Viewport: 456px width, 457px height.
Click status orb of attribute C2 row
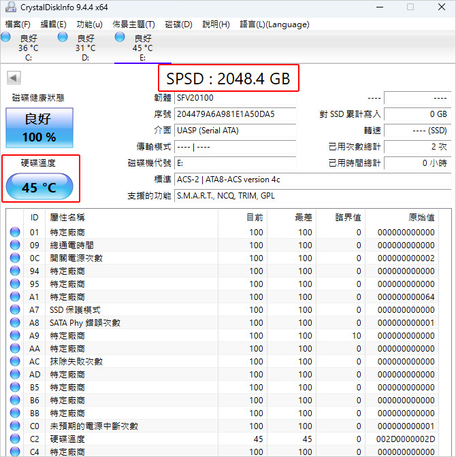(x=15, y=439)
